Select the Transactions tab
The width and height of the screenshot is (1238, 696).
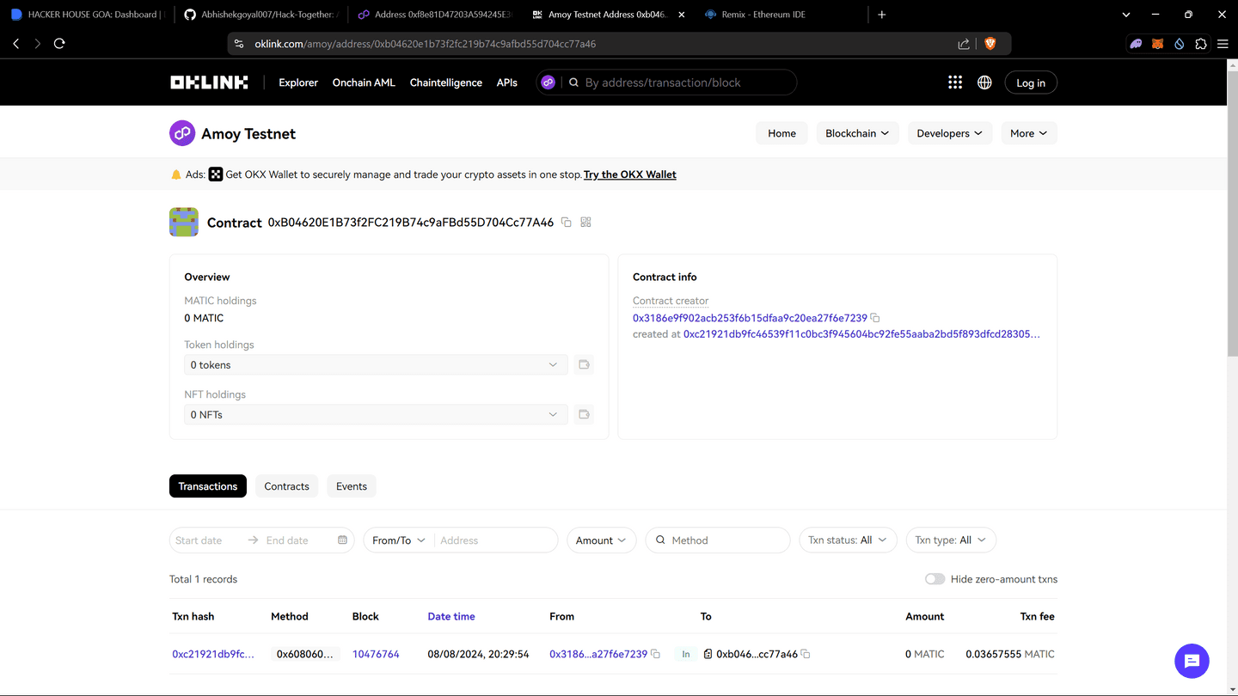pos(208,486)
